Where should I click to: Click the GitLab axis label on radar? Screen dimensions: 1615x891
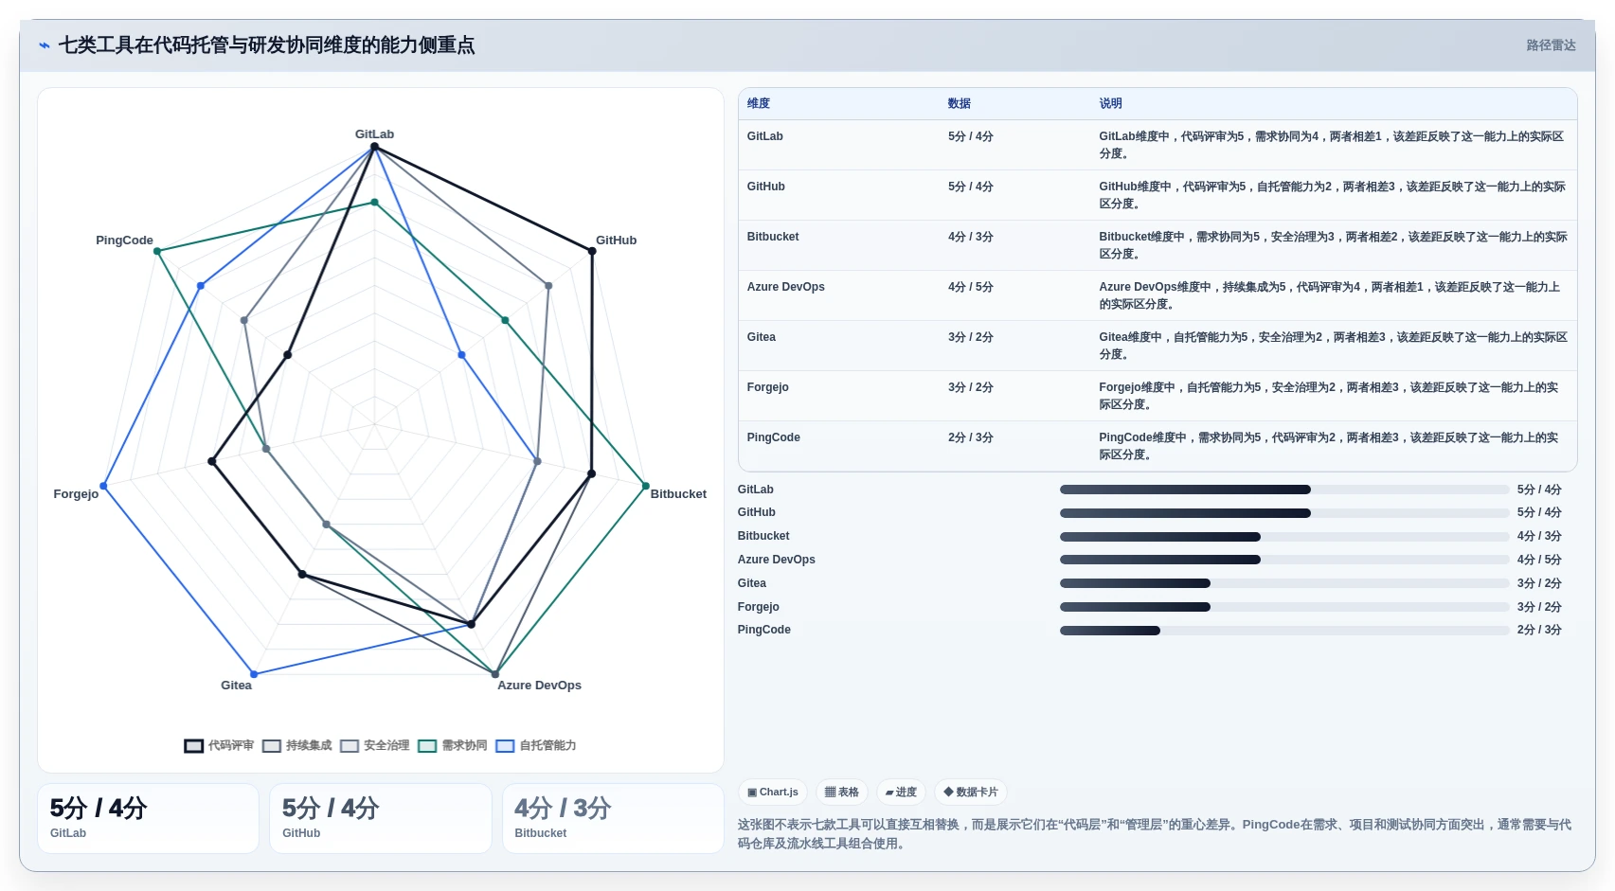pyautogui.click(x=375, y=134)
